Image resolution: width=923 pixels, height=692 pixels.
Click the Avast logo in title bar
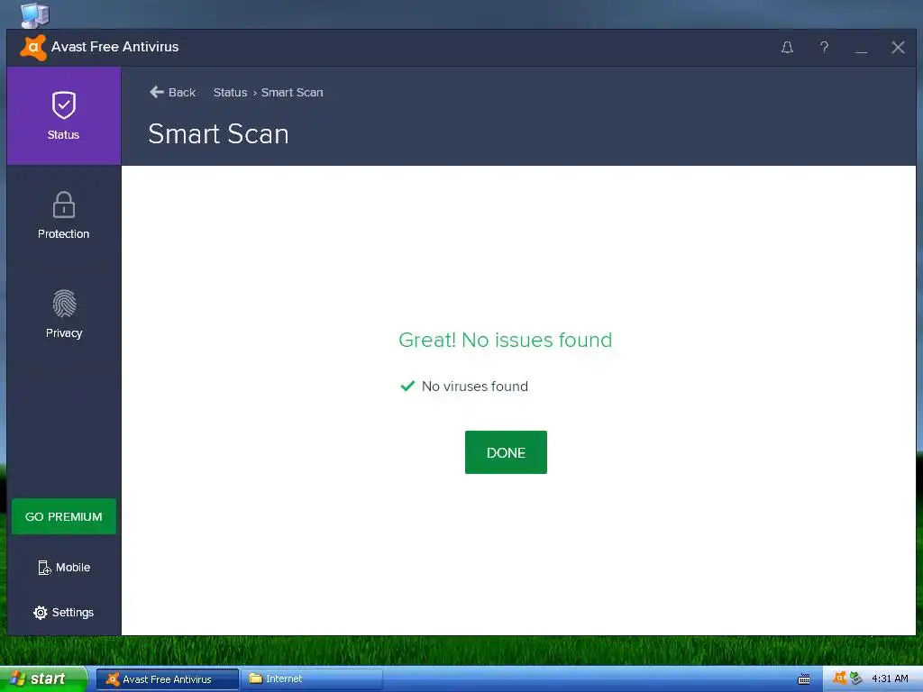[33, 47]
